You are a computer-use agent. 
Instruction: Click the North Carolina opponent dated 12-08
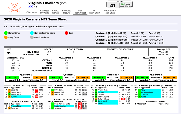(x=103, y=97)
